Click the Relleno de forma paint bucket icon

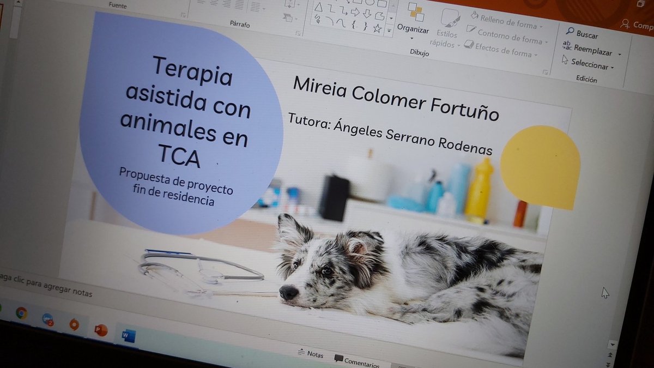pyautogui.click(x=474, y=15)
